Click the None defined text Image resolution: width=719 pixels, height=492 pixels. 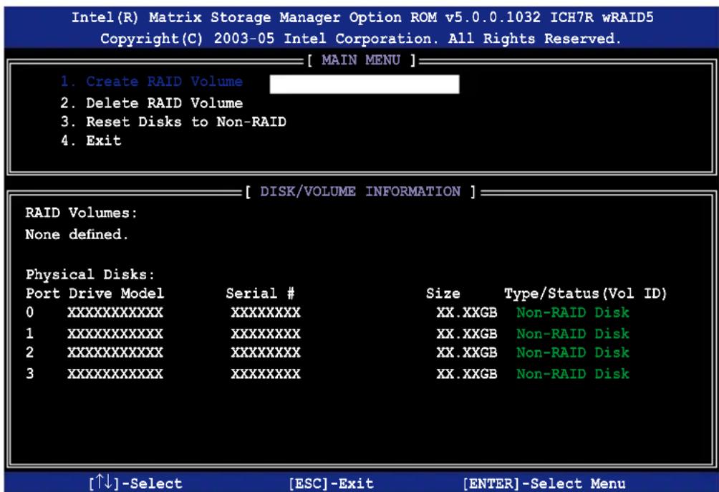(x=77, y=234)
